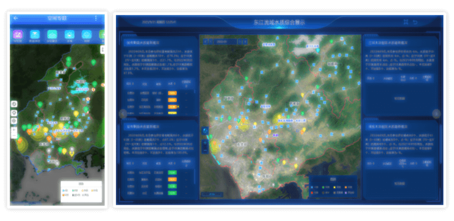The image size is (454, 221).
Task: Click the globe layer button on mobile map
Action: click(14, 104)
